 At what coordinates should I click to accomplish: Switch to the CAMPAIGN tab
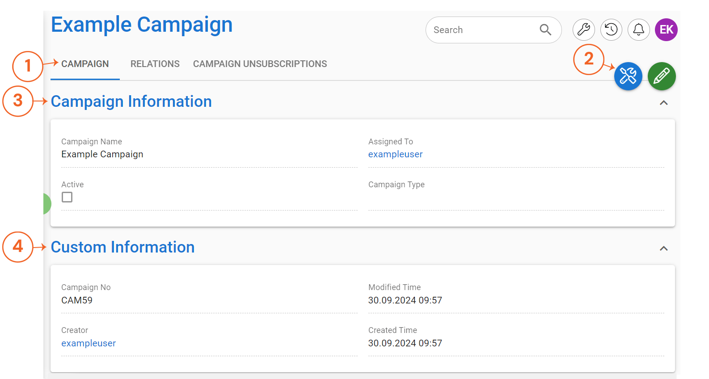pyautogui.click(x=85, y=64)
